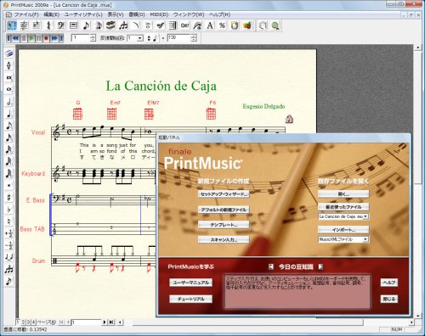Viewport: 425px width, 336px height.
Task: Select the Zoom magnifier tool
Action: coord(275,25)
